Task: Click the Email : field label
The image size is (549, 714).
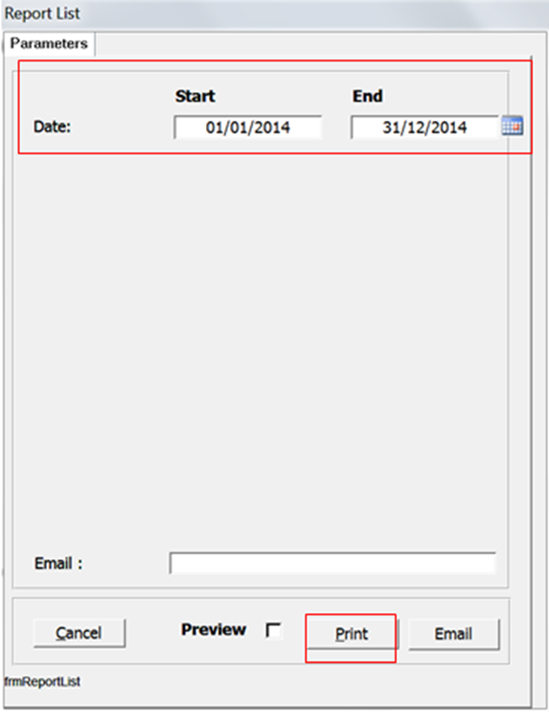Action: (x=58, y=564)
